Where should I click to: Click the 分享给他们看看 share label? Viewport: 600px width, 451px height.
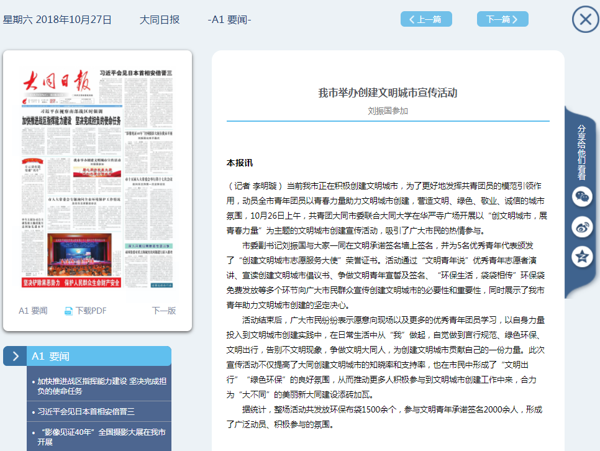tap(581, 152)
